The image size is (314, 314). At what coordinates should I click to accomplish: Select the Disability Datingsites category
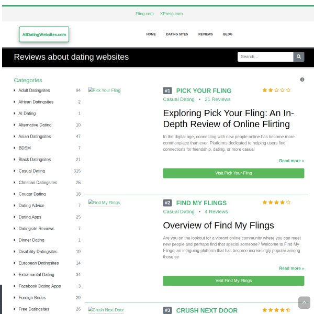click(x=38, y=252)
